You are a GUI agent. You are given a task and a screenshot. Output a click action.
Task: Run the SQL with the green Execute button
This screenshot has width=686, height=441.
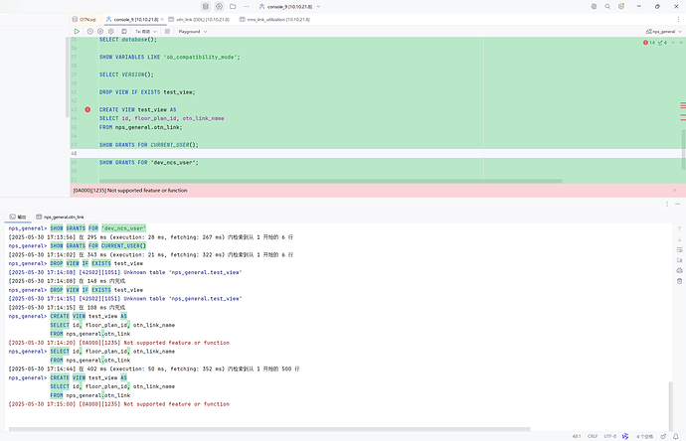point(77,32)
